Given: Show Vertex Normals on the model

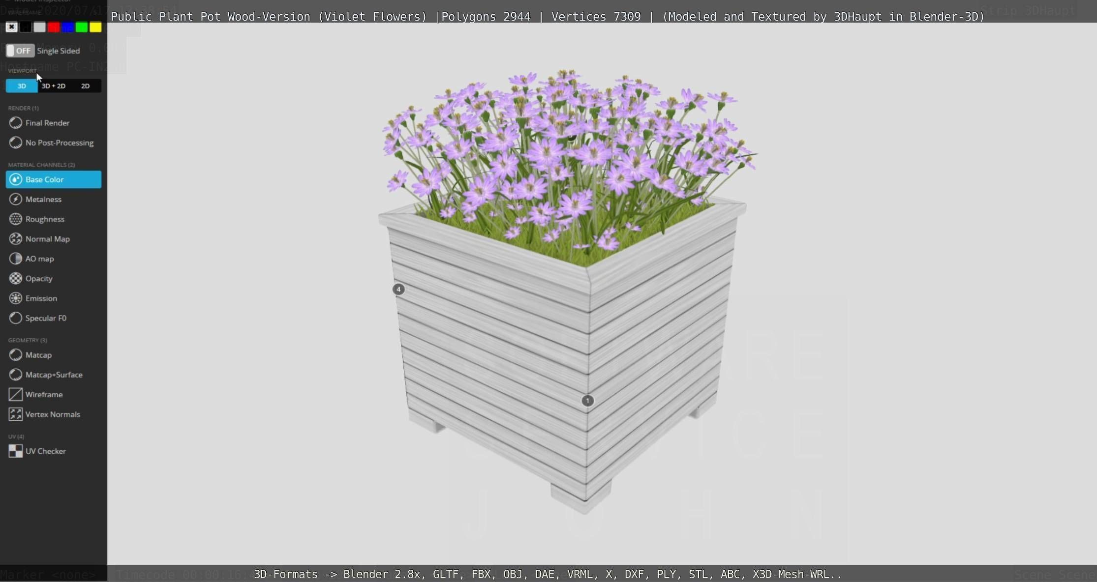Looking at the screenshot, I should (x=53, y=414).
